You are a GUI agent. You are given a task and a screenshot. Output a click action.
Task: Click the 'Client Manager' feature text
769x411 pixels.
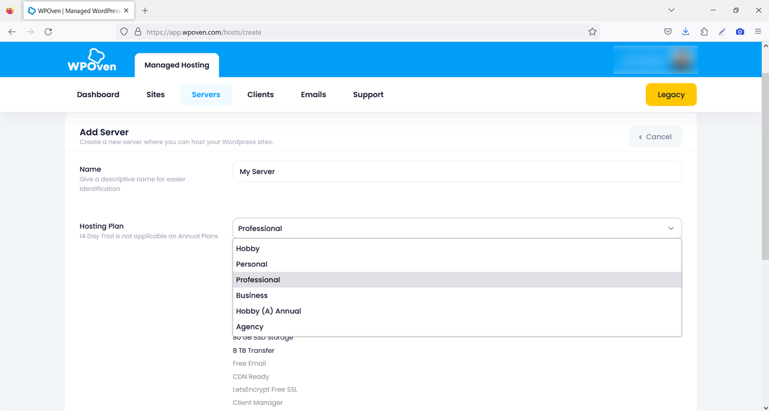pos(258,403)
